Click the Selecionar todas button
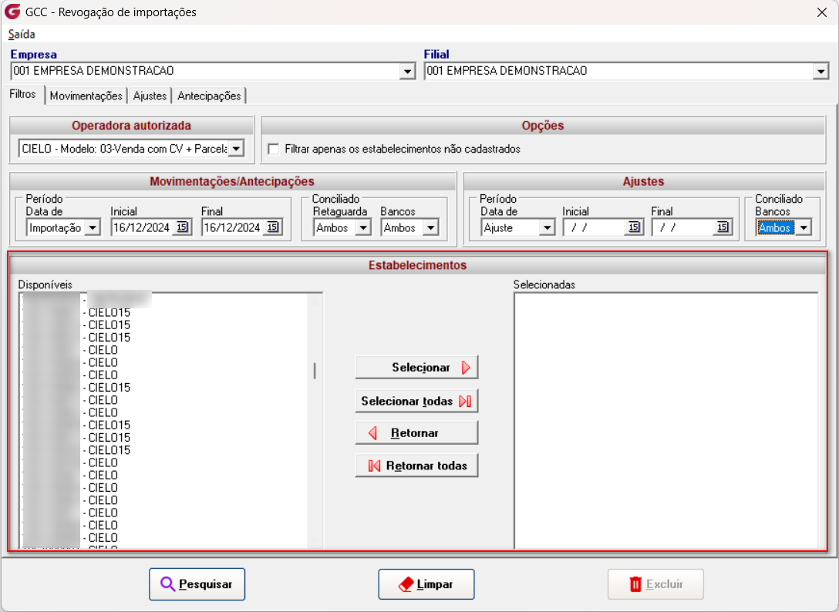 pyautogui.click(x=416, y=402)
